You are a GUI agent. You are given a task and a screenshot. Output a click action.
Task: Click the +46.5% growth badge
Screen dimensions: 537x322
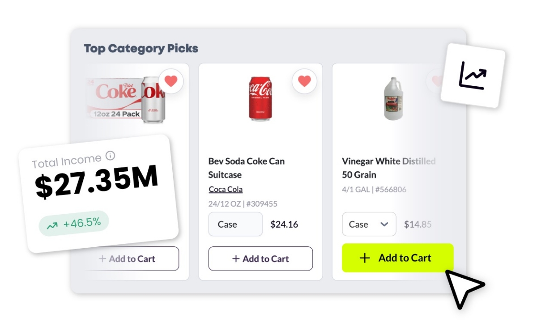tap(74, 223)
